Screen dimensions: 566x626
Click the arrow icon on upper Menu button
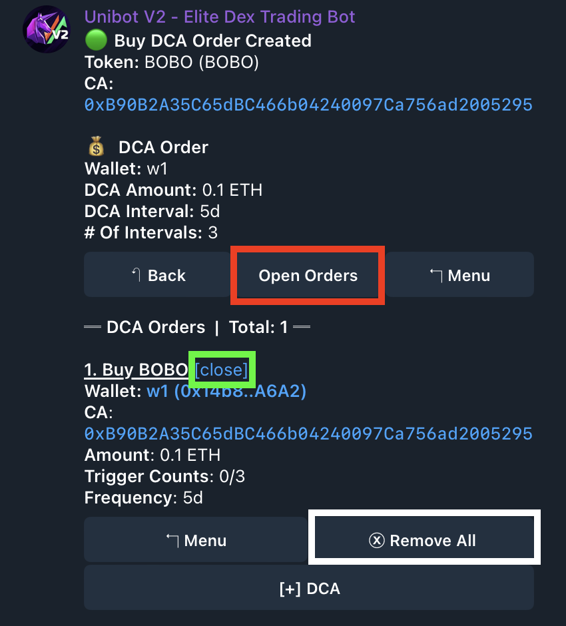(436, 275)
